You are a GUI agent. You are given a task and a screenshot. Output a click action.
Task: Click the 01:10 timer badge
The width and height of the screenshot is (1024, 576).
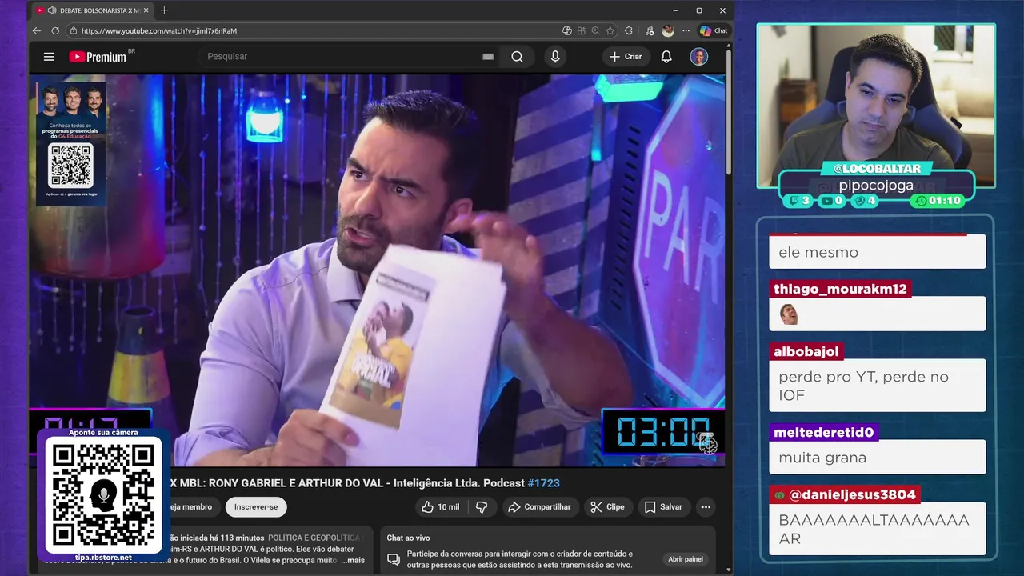(938, 201)
